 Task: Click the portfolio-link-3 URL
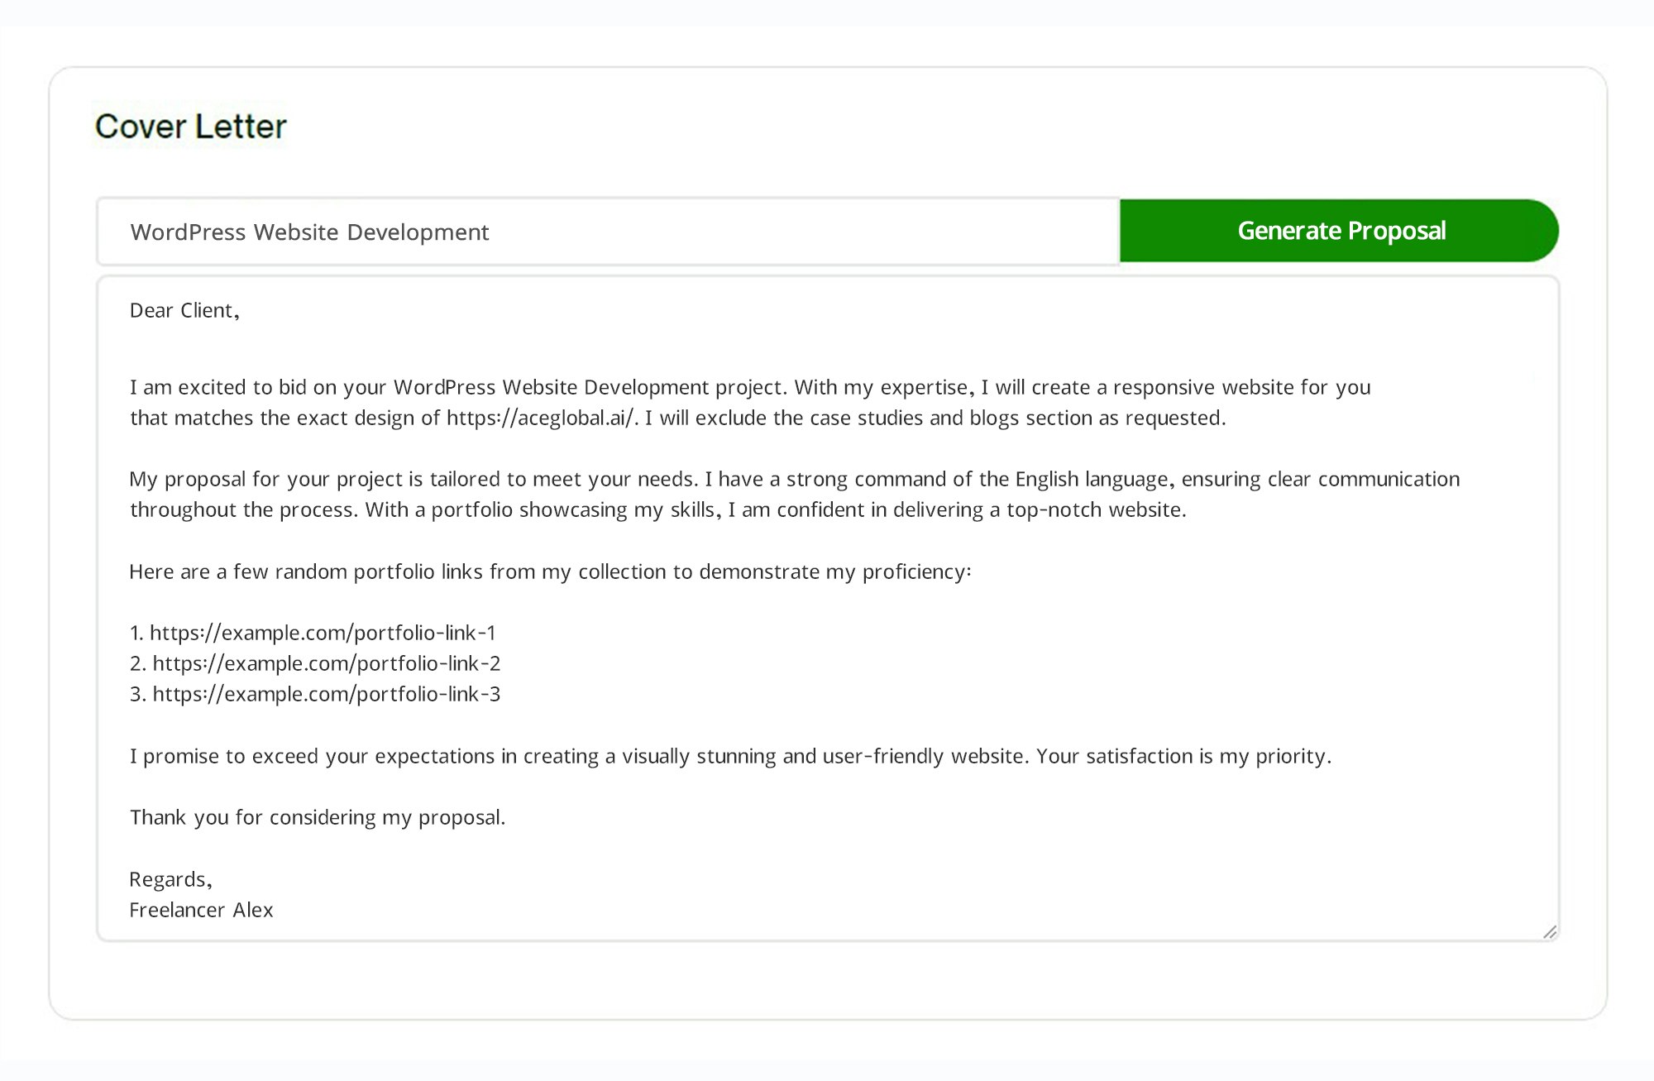click(326, 694)
